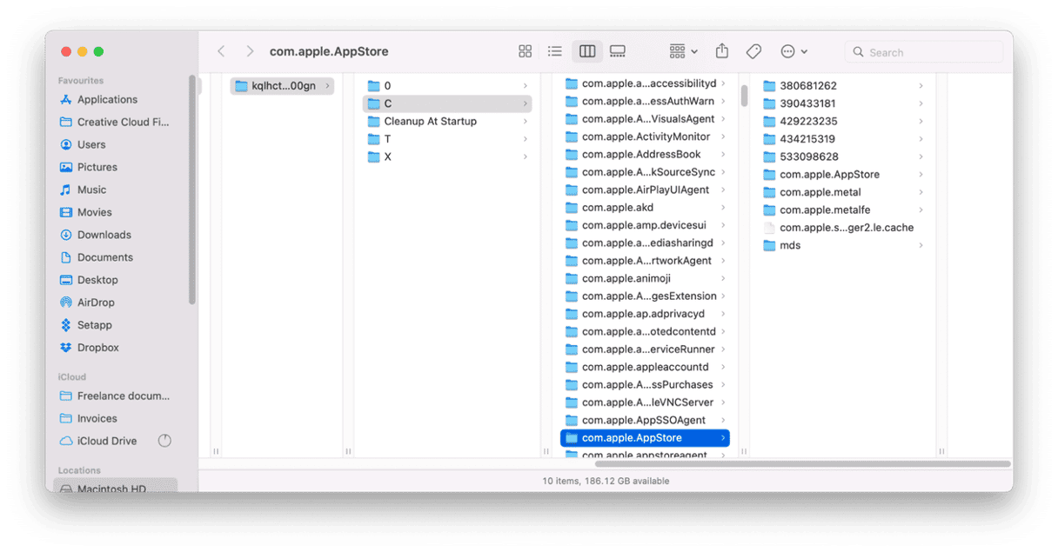Expand the com.apple.metal folder chevron
Image resolution: width=1058 pixels, height=552 pixels.
click(921, 192)
